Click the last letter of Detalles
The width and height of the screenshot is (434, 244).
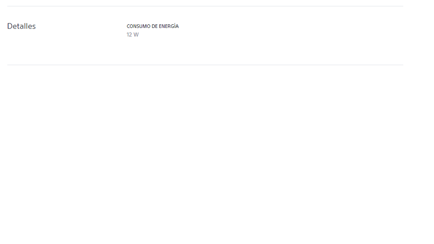tap(34, 27)
